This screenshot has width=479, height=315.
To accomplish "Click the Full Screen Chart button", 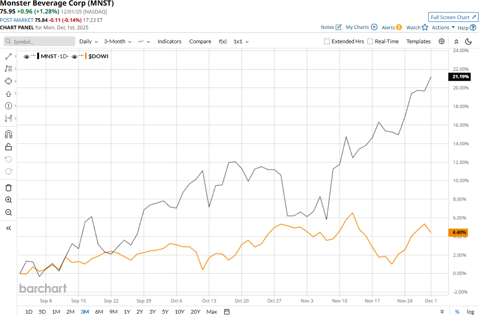I will point(453,17).
